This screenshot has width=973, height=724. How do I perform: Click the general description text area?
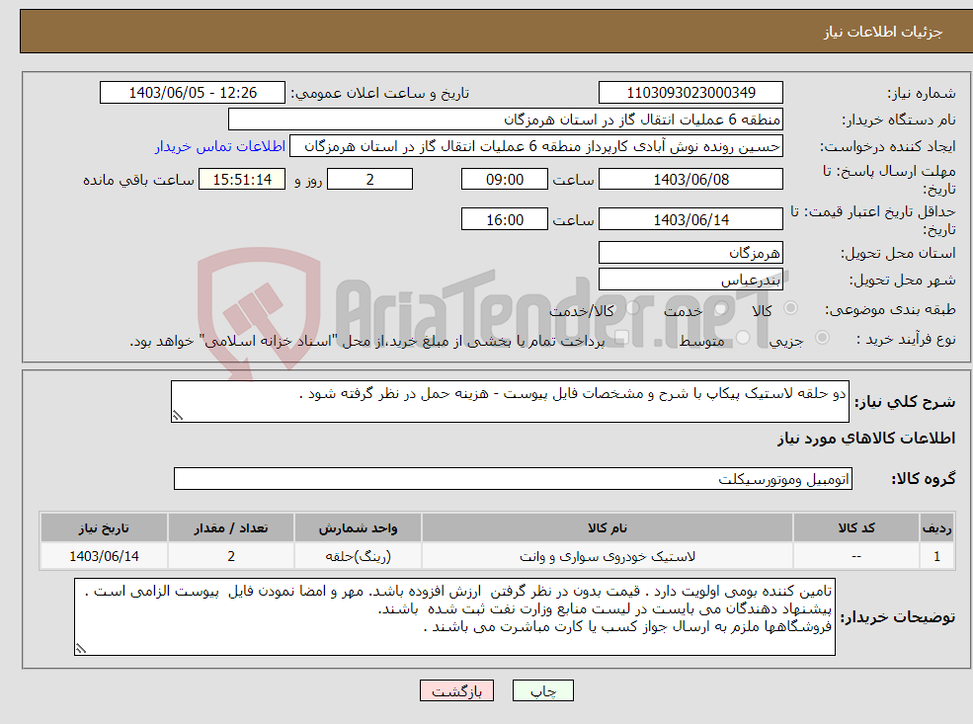510,401
